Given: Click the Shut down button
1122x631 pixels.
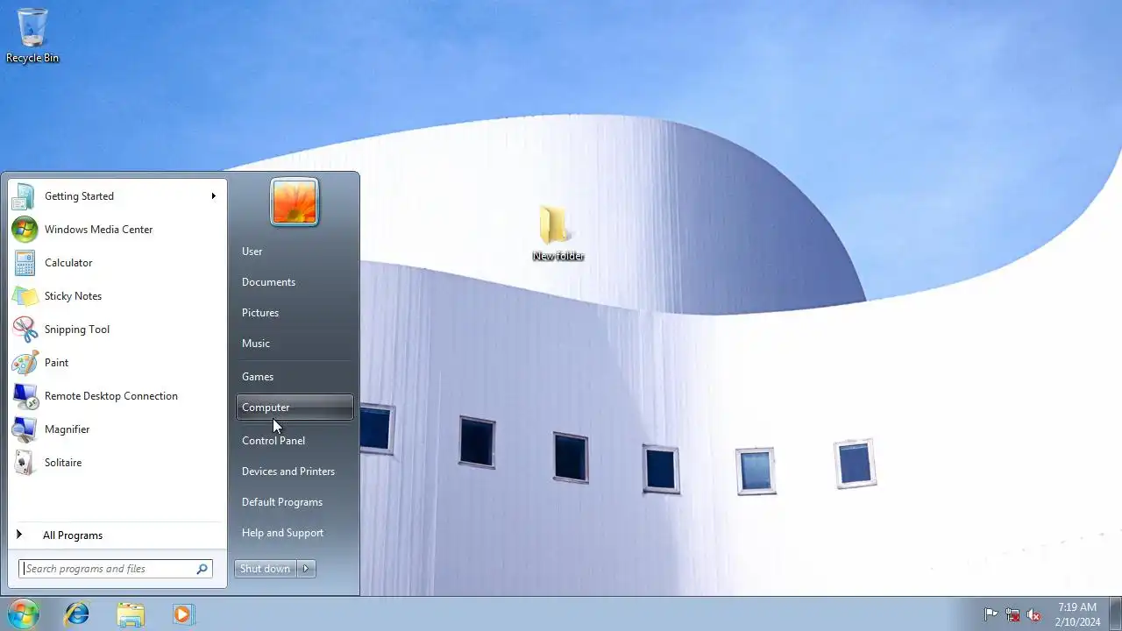Looking at the screenshot, I should click(265, 569).
